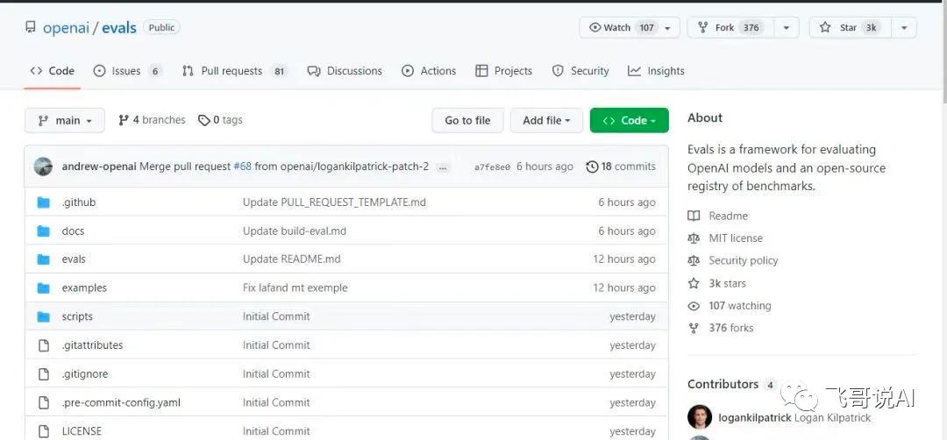Click the .github folder icon
The height and width of the screenshot is (440, 947).
(44, 202)
